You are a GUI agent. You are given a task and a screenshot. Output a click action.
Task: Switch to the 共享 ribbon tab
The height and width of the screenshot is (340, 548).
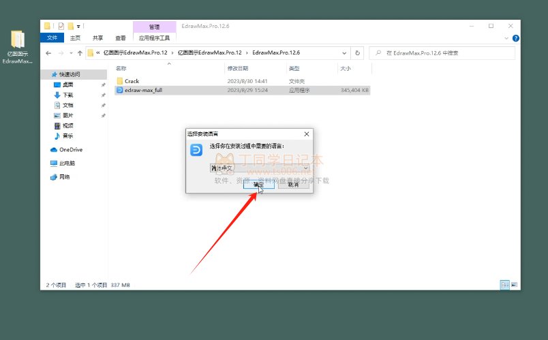point(98,37)
